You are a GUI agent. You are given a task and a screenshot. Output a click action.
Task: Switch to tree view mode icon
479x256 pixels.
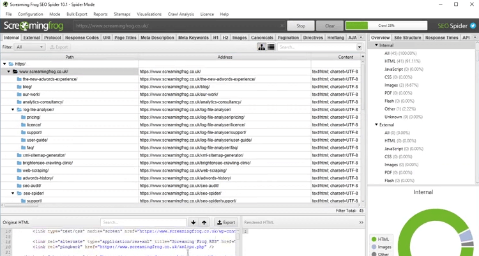(x=261, y=47)
